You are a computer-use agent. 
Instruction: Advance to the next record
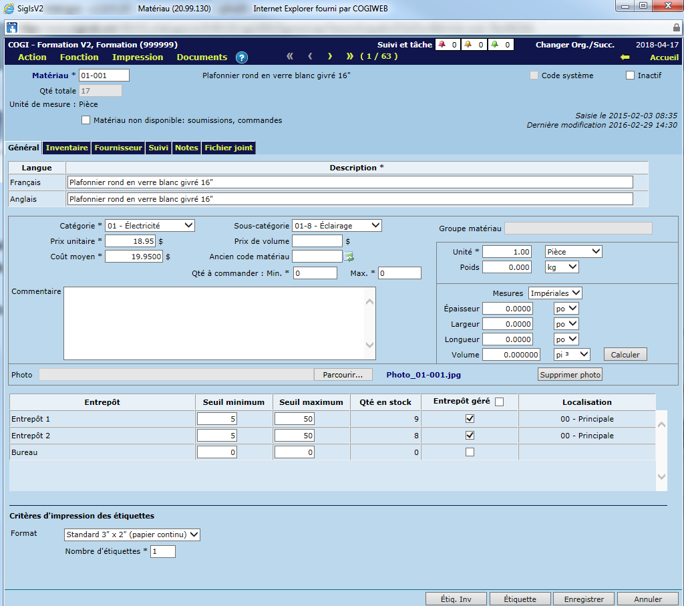[330, 57]
